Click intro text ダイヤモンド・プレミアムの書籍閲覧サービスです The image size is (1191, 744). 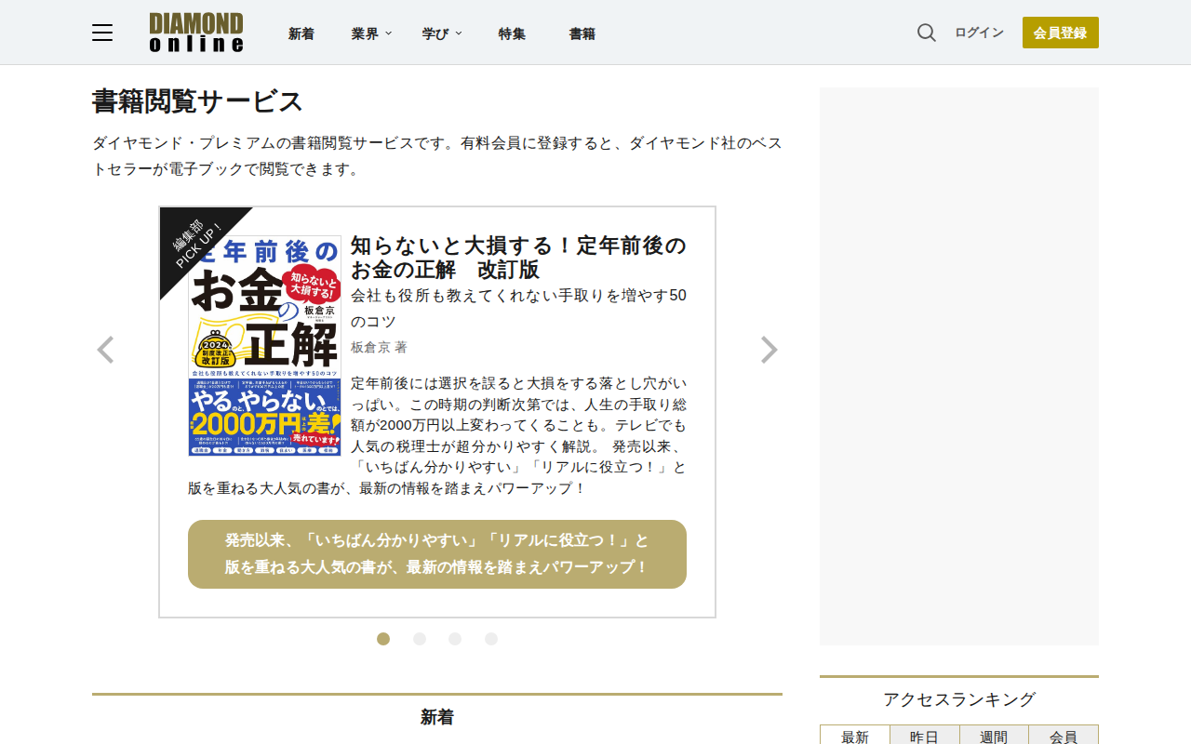click(437, 156)
